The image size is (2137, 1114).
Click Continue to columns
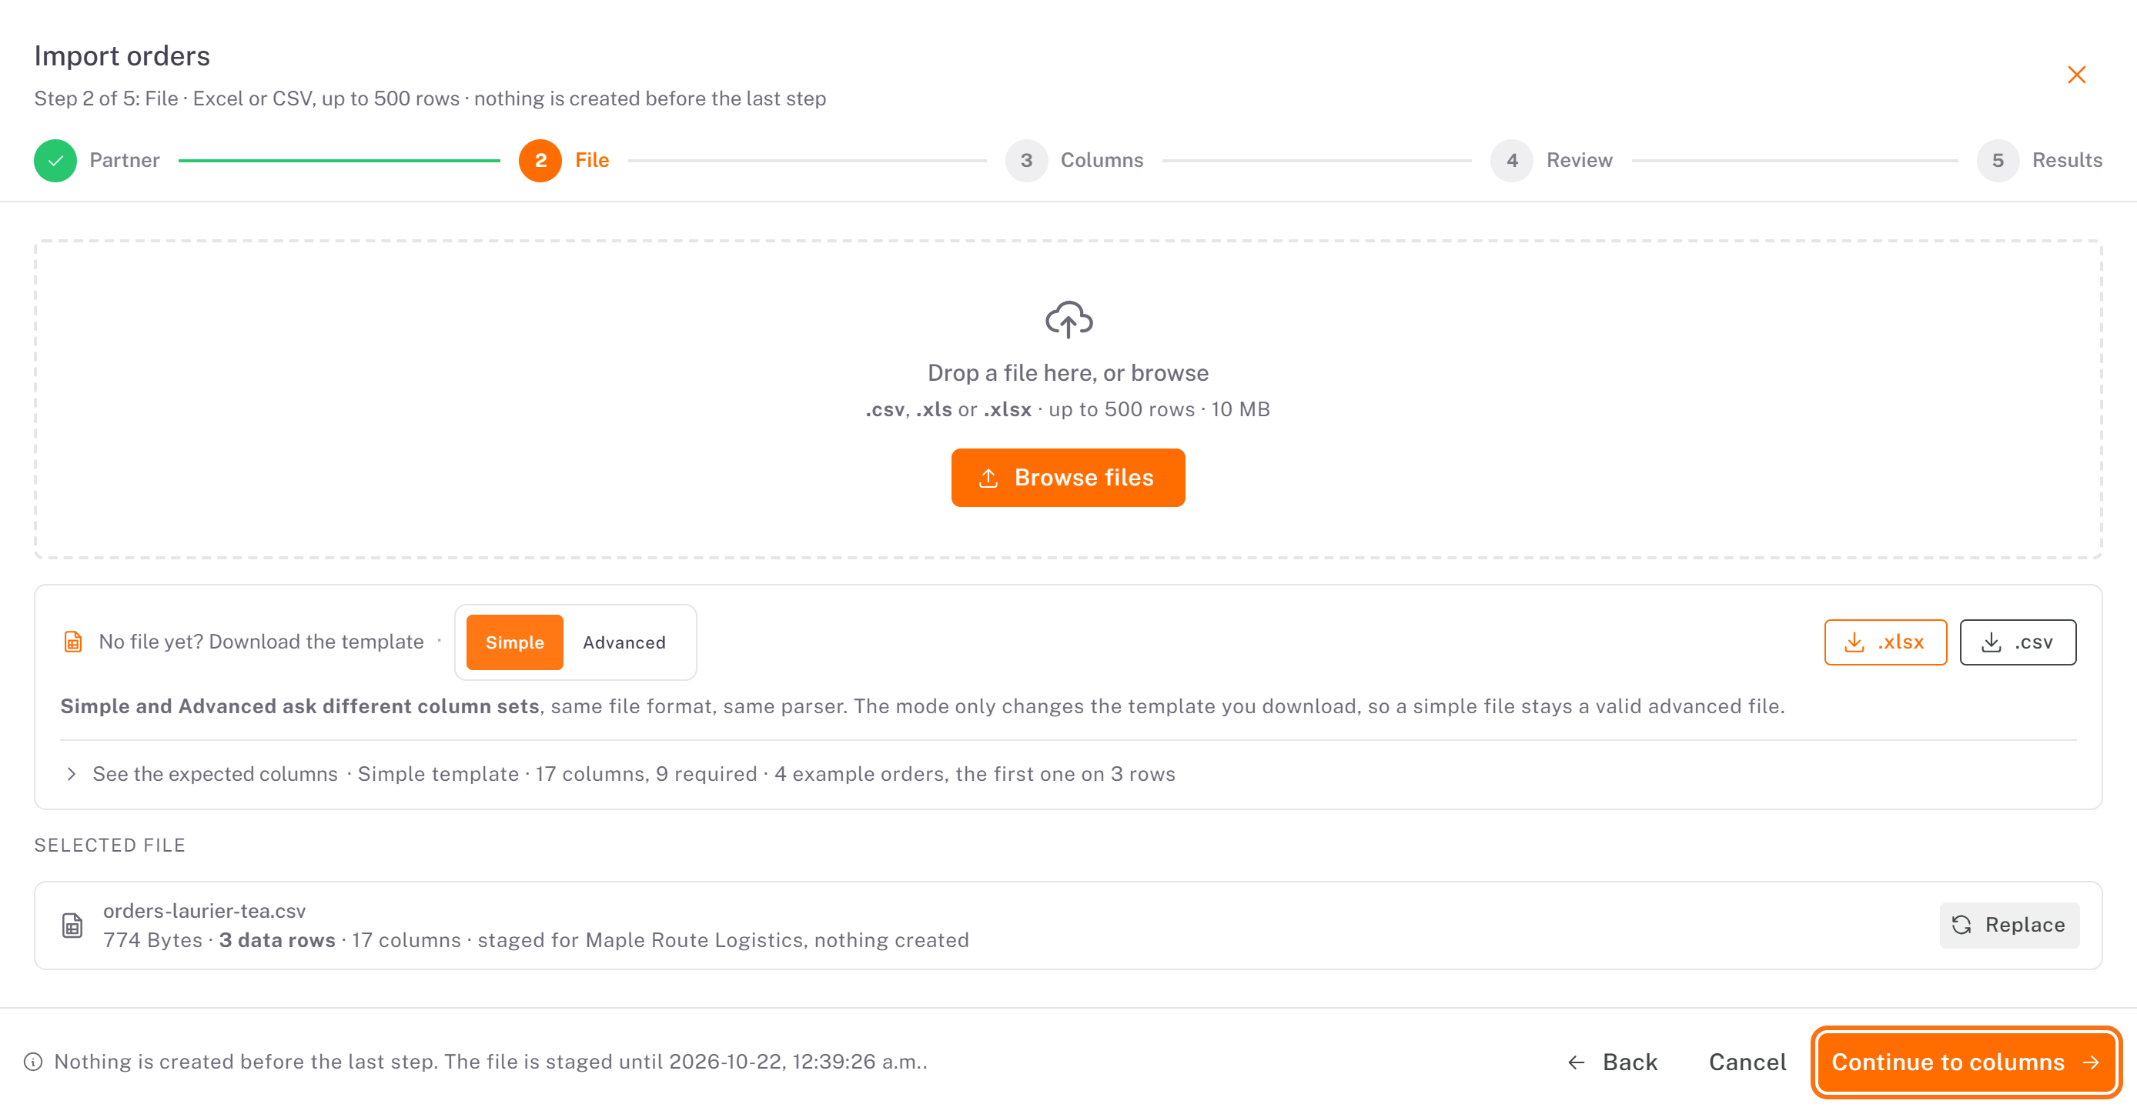coord(1965,1062)
